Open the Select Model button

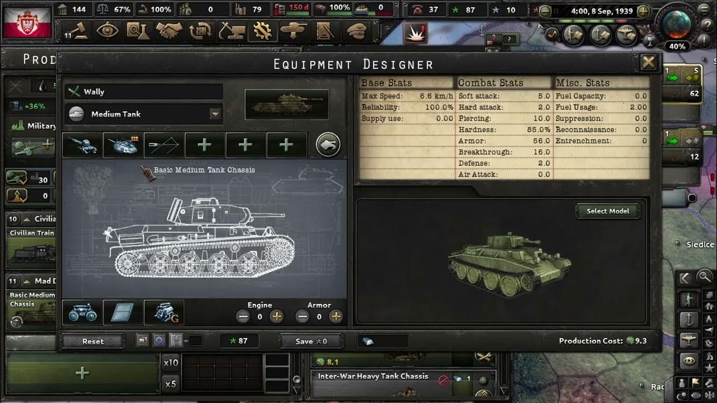(x=608, y=211)
